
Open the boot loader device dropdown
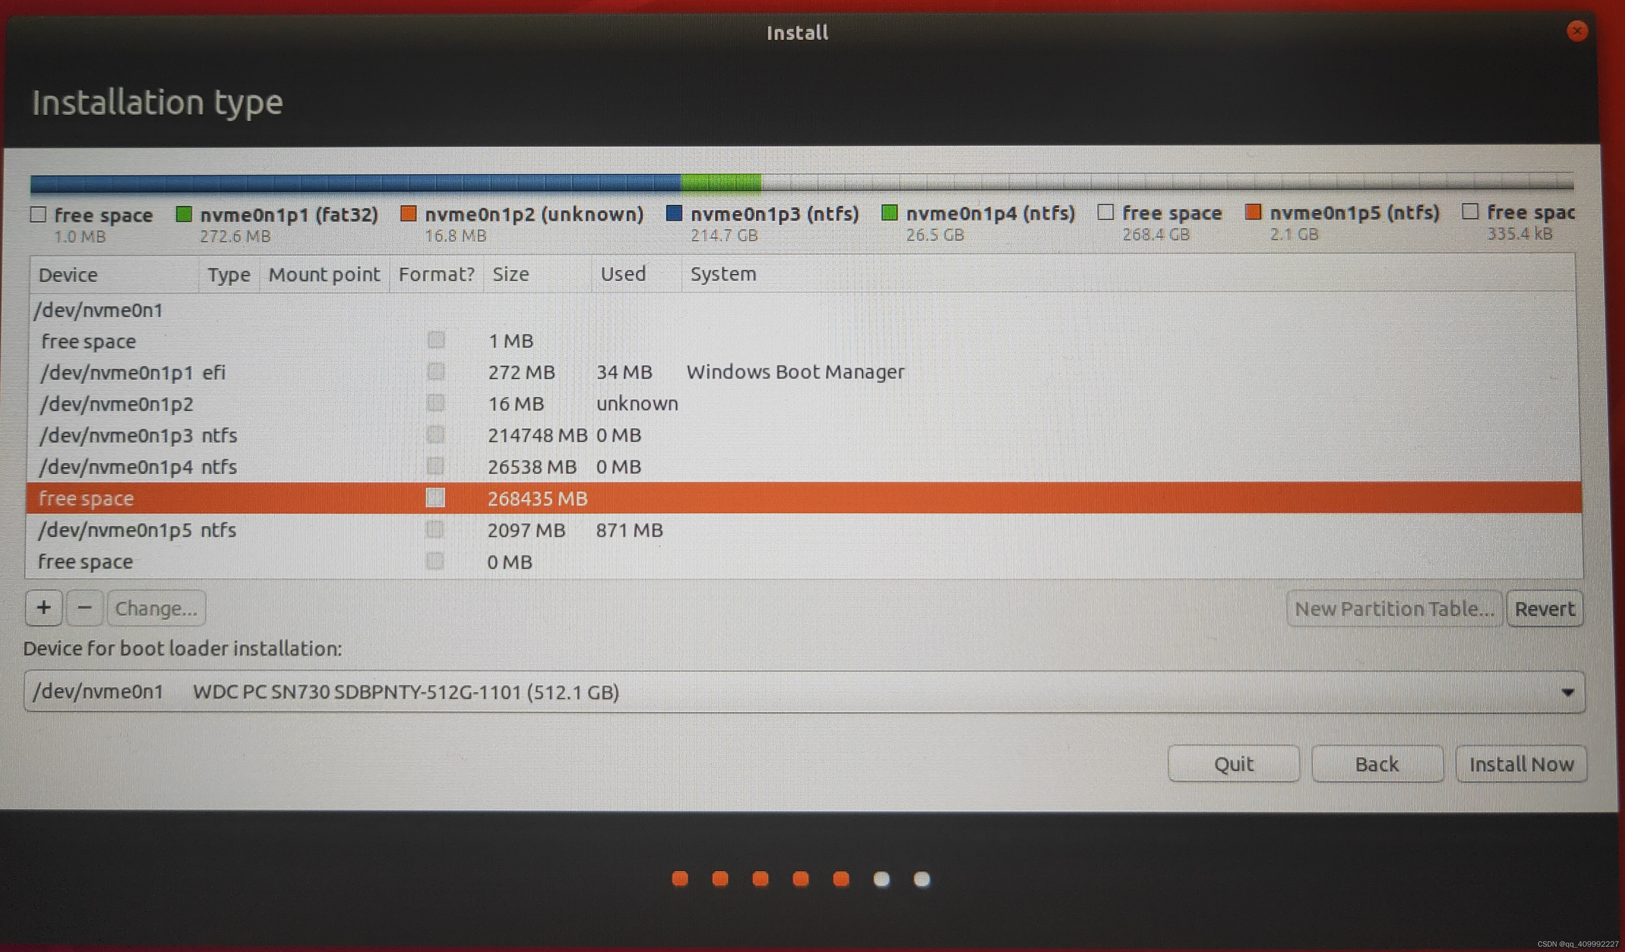(x=804, y=691)
